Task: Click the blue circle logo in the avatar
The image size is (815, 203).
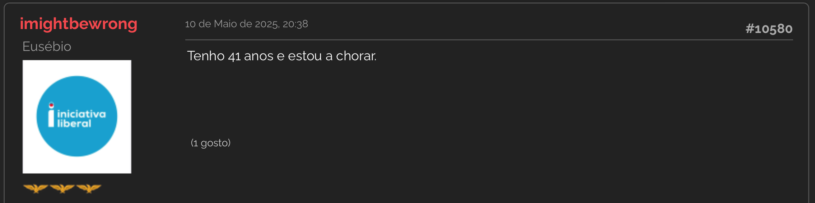Action: click(77, 116)
